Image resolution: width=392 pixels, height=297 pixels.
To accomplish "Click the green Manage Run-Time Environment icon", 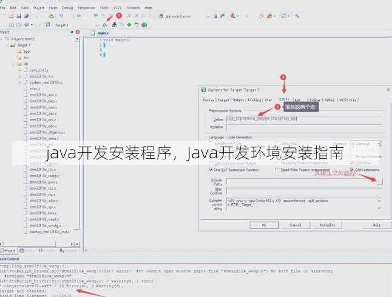I will (129, 25).
